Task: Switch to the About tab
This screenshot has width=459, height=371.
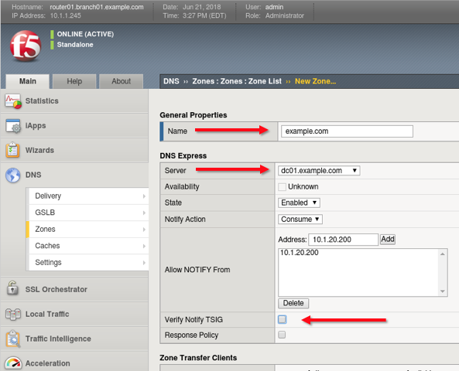Action: pyautogui.click(x=122, y=81)
